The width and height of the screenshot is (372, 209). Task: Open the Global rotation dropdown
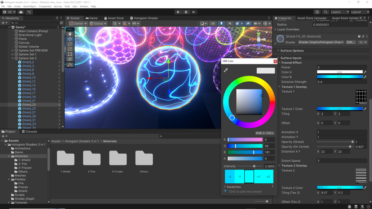[98, 24]
